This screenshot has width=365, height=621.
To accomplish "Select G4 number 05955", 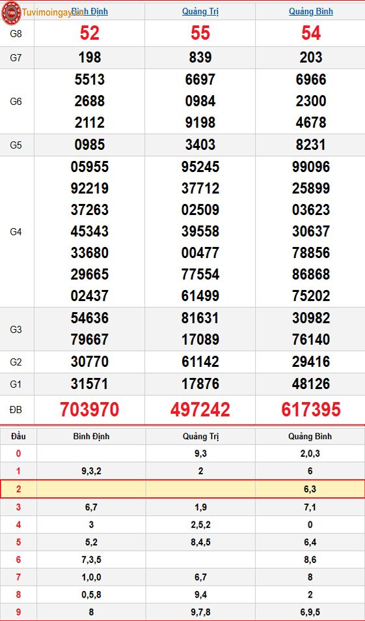I will click(90, 167).
